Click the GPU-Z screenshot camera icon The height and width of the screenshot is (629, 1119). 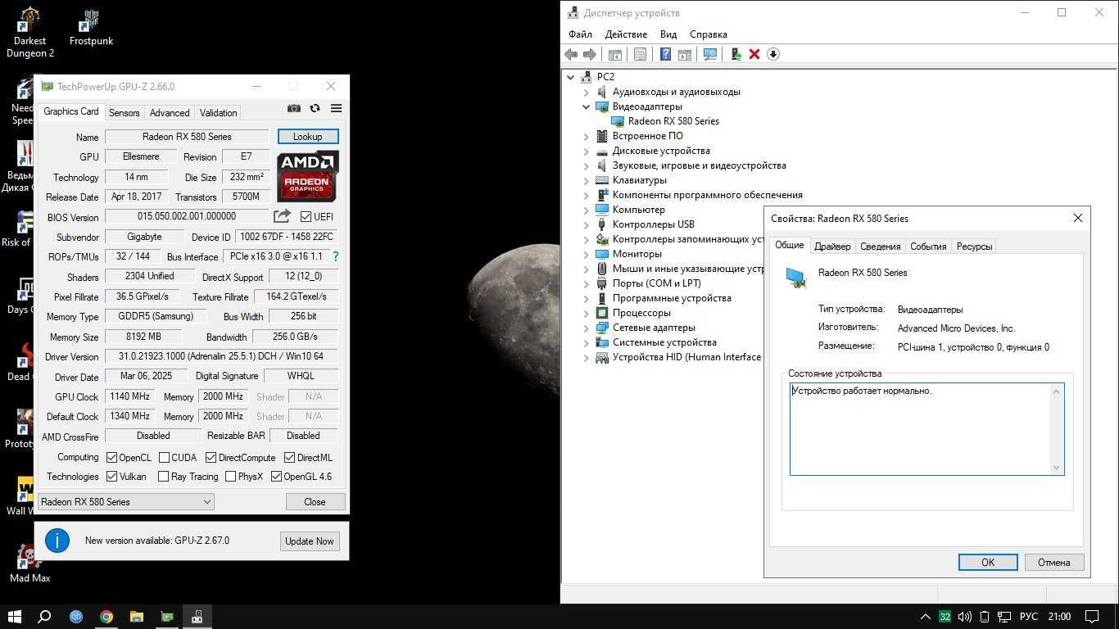294,108
